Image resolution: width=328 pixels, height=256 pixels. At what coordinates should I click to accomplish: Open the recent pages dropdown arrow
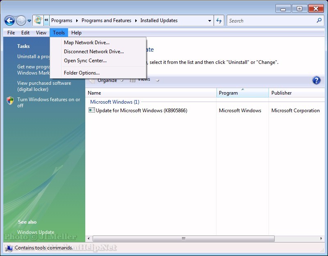(x=30, y=21)
